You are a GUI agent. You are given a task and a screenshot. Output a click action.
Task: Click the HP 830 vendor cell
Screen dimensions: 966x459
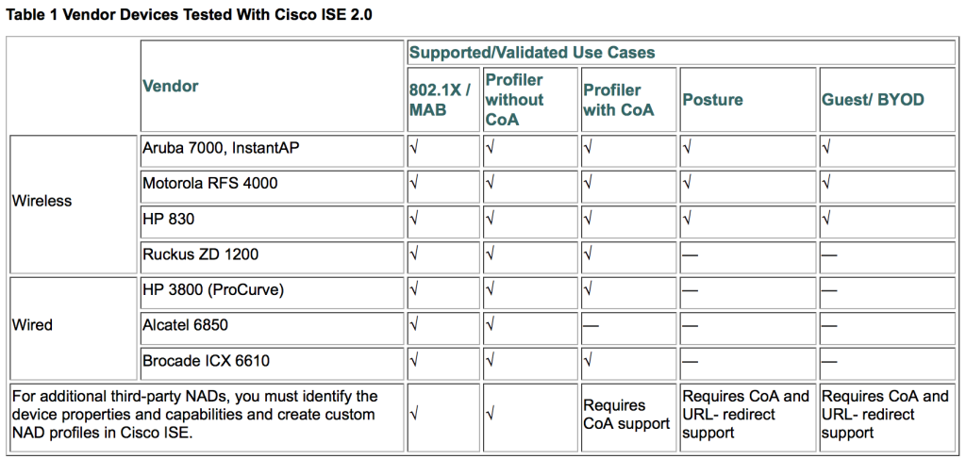(168, 219)
